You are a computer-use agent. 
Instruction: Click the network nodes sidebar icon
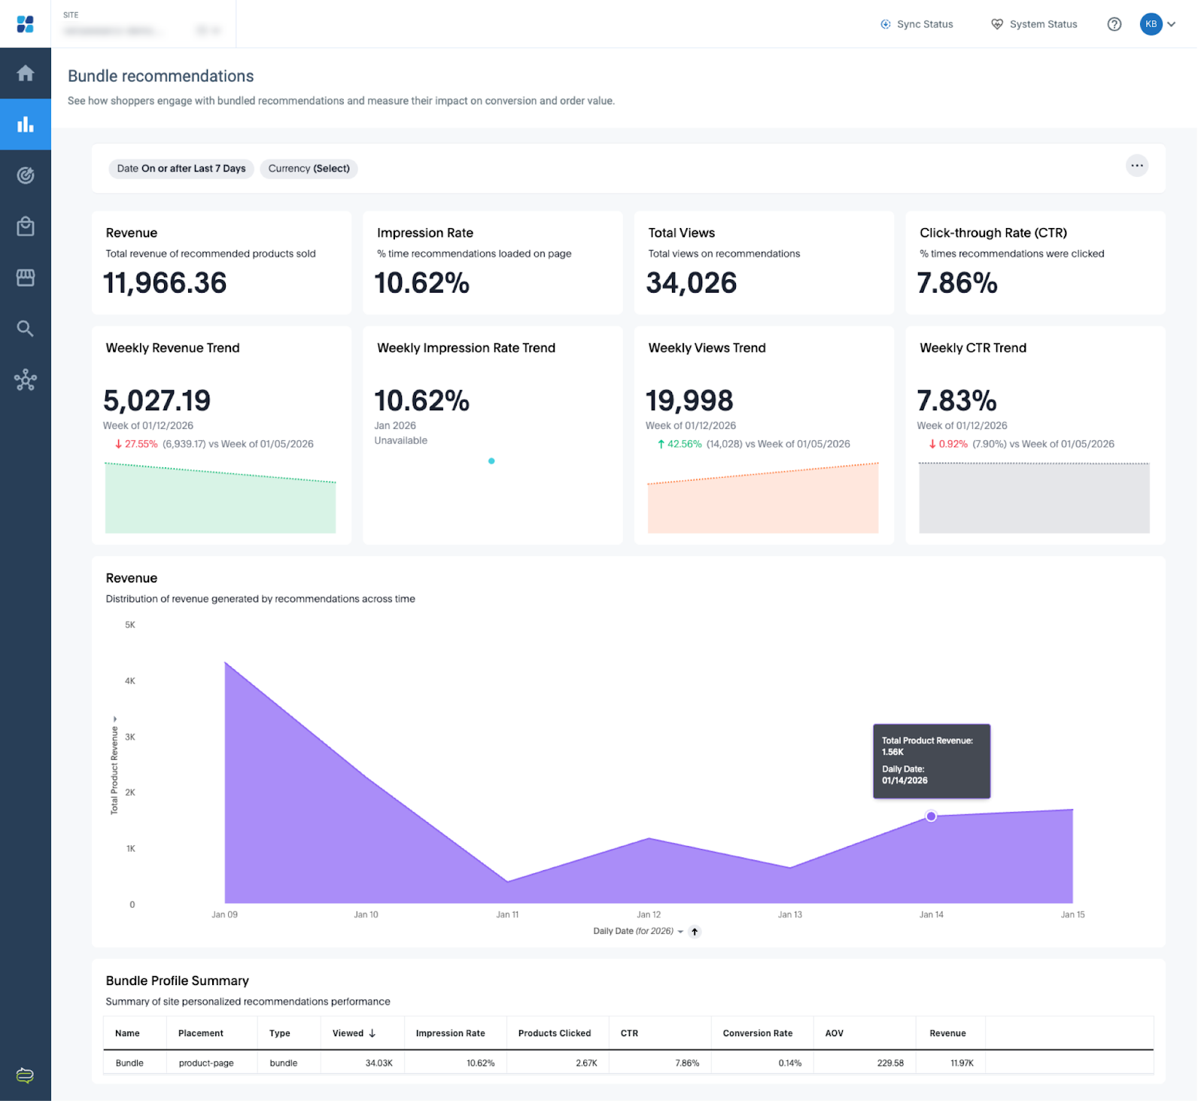[x=26, y=380]
